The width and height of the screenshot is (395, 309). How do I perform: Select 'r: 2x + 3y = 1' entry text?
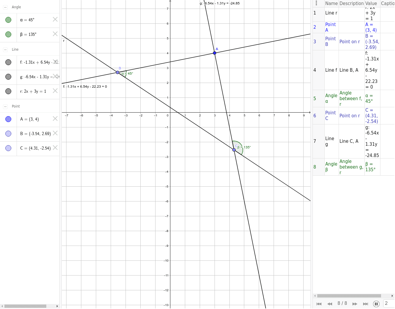33,91
